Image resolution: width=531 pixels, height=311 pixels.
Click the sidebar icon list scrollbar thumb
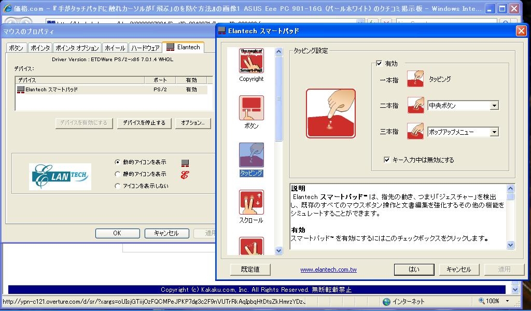point(278,98)
